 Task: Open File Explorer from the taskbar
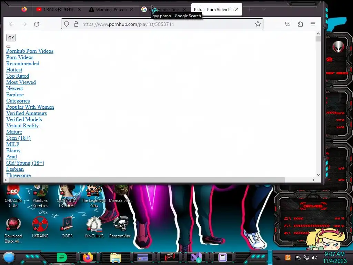116,257
